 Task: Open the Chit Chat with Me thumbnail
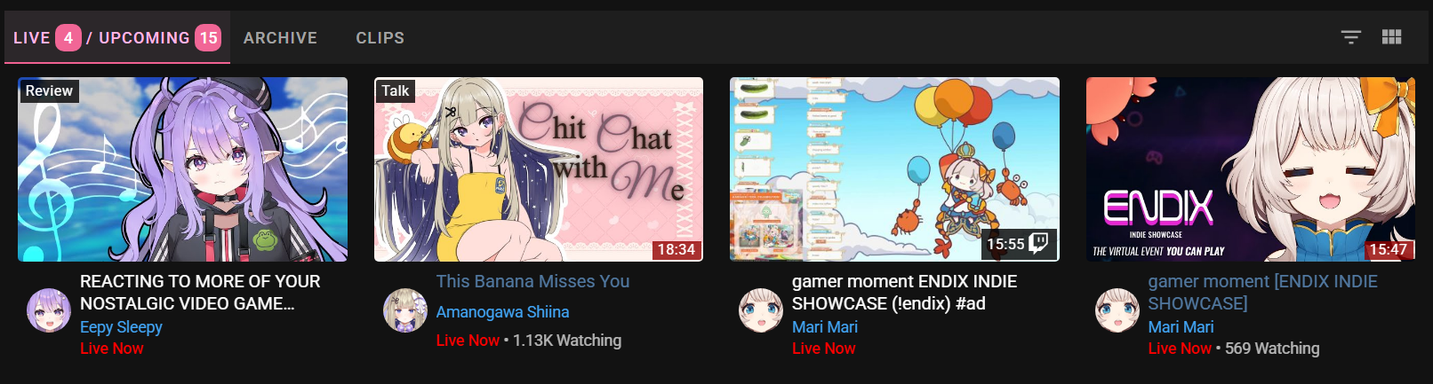coord(539,169)
